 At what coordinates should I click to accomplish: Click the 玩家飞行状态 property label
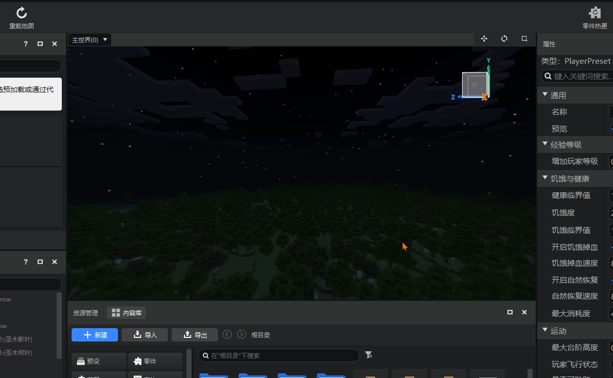tap(575, 364)
